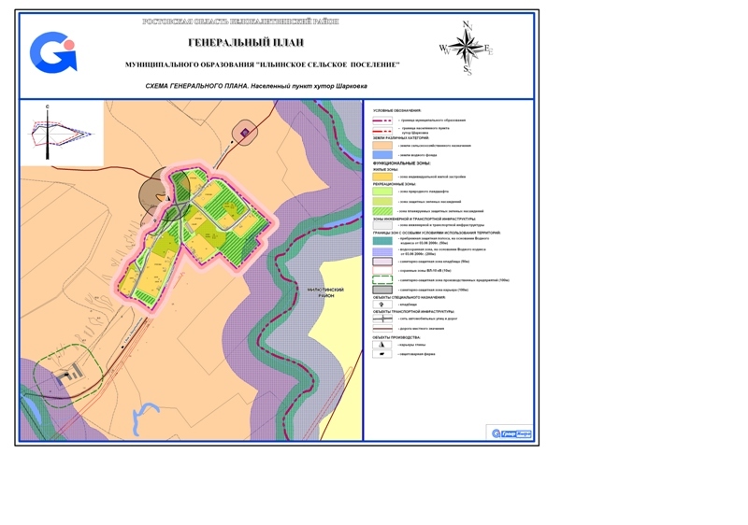The width and height of the screenshot is (748, 525).
Task: Click the local road legend symbol
Action: click(382, 329)
